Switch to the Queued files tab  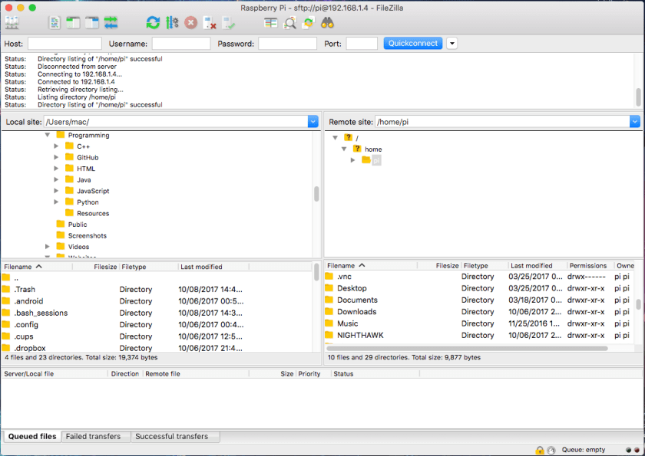pyautogui.click(x=32, y=436)
